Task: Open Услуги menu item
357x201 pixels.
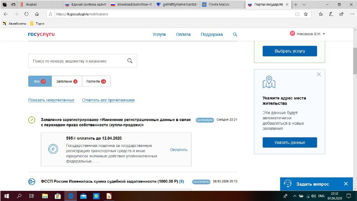Action: click(x=159, y=35)
